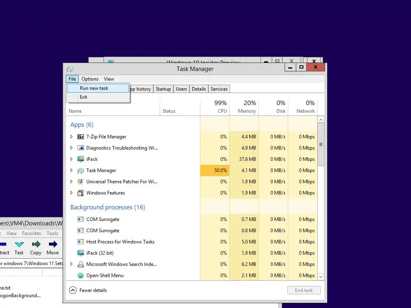Image resolution: width=411 pixels, height=308 pixels.
Task: Click the 6.2 MB memory cell
Action: [244, 264]
